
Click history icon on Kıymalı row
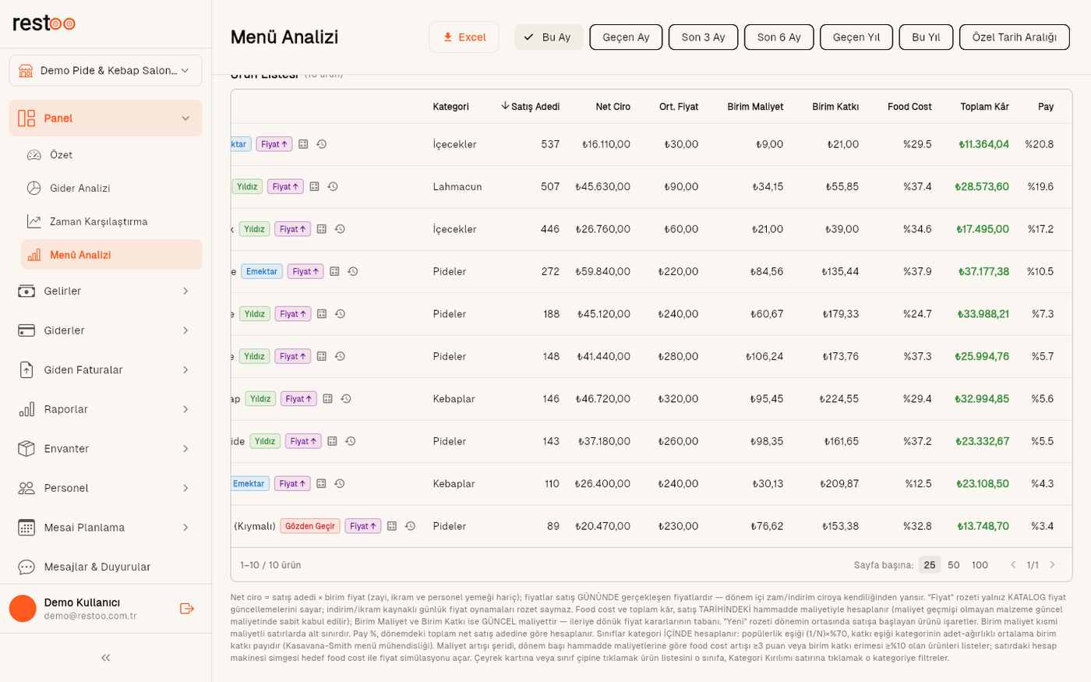pyautogui.click(x=410, y=526)
